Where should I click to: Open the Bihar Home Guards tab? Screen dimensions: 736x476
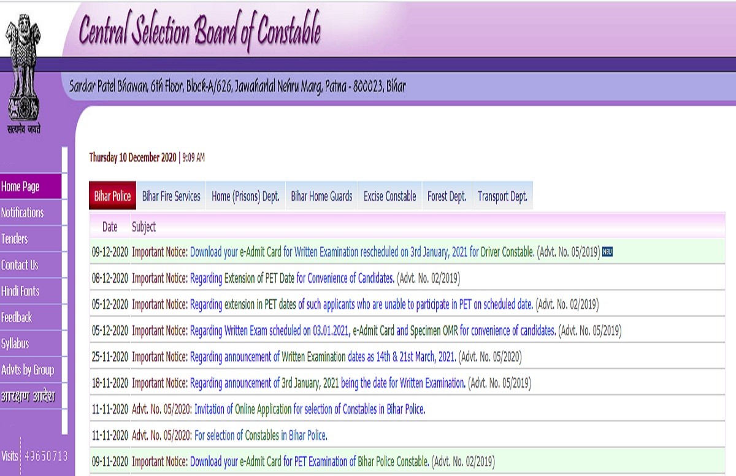[321, 196]
